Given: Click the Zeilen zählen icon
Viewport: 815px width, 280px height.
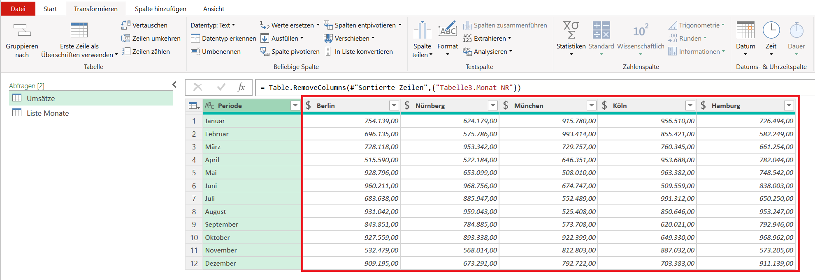Looking at the screenshot, I should [x=126, y=51].
